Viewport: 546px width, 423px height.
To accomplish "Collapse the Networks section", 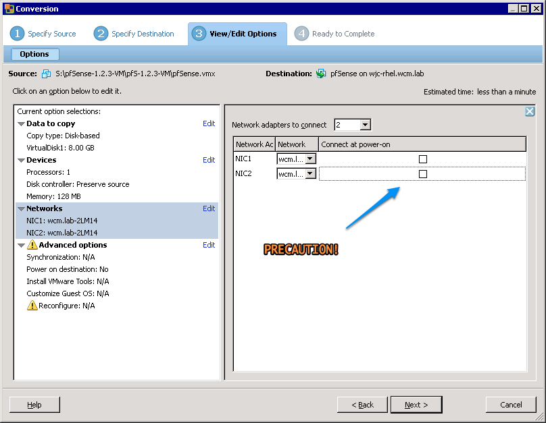I will [x=21, y=209].
